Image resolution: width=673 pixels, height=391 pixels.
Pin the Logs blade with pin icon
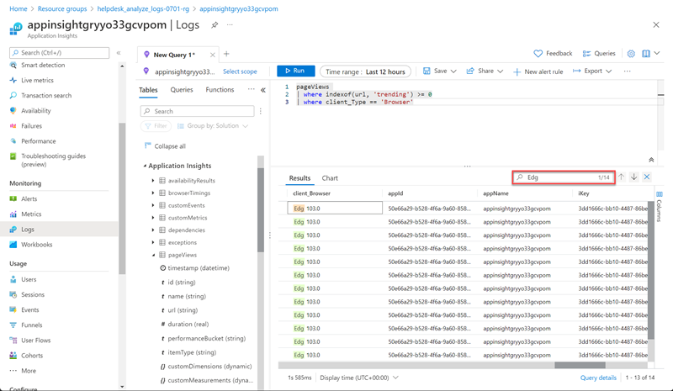click(215, 25)
